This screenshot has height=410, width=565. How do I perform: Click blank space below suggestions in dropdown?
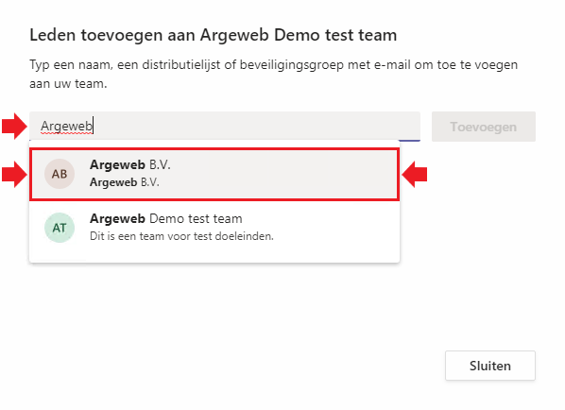tap(214, 258)
